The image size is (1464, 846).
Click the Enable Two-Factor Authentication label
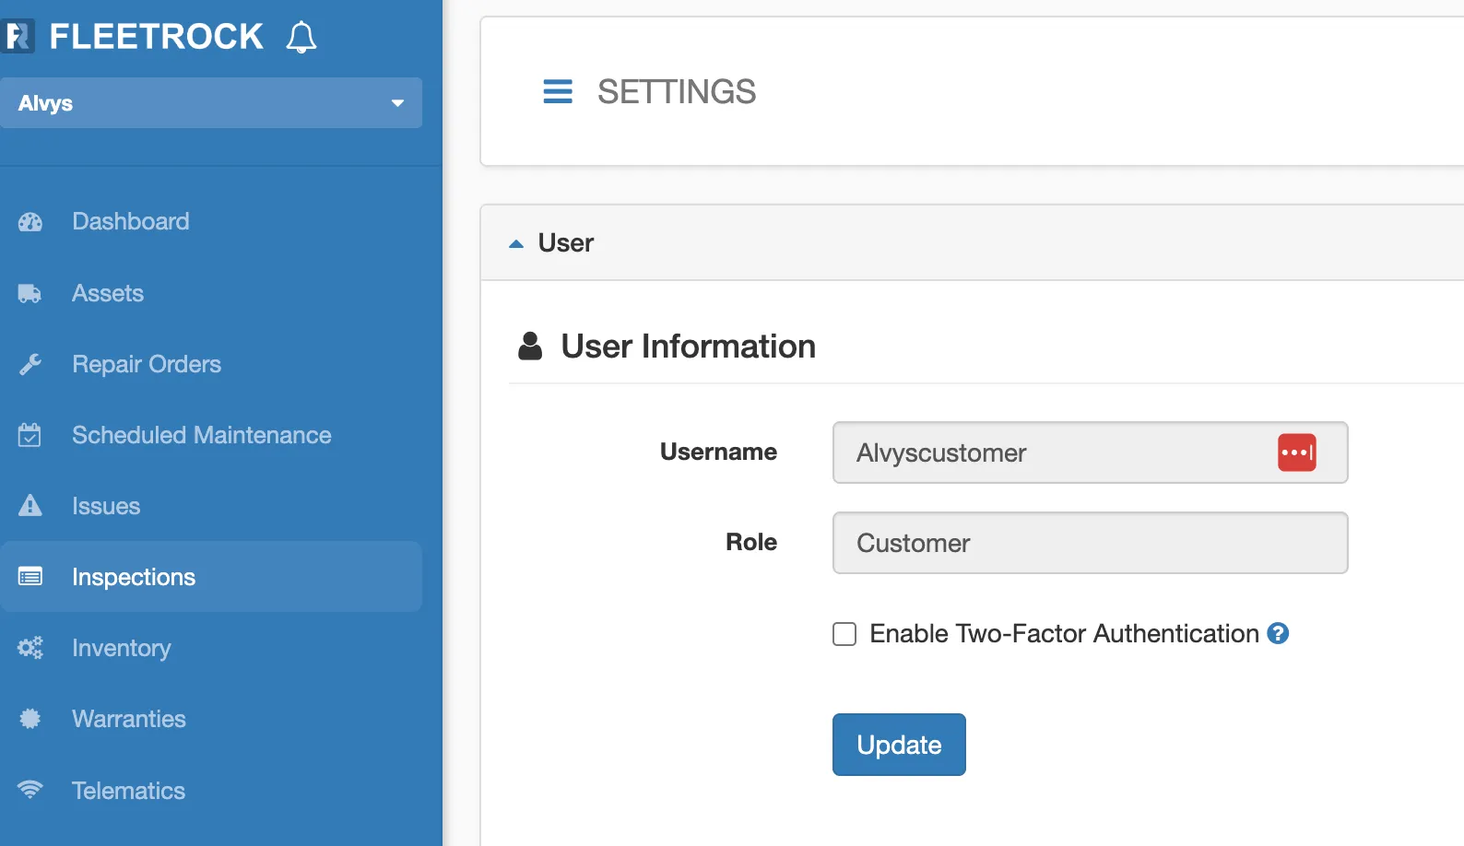point(1064,634)
